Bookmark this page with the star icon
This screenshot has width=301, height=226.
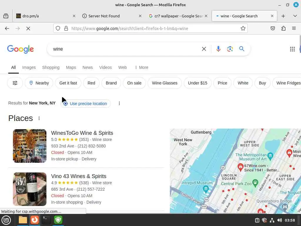[243, 29]
